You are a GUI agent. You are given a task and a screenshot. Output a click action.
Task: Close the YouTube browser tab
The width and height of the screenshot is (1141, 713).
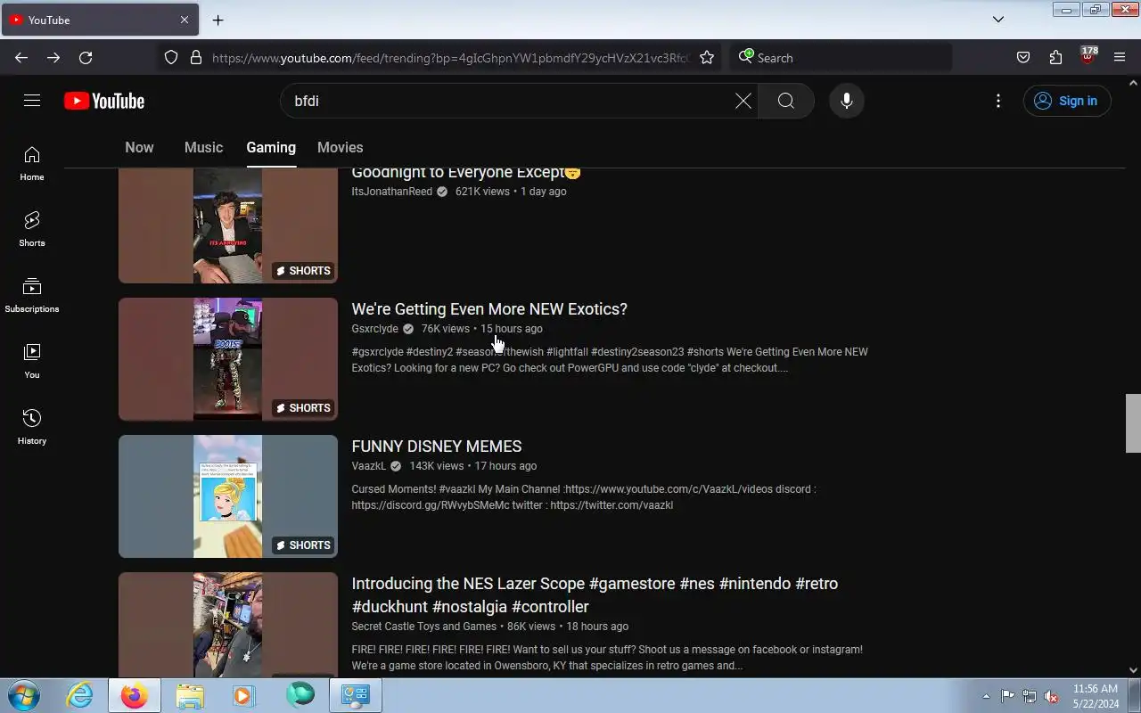pos(185,20)
